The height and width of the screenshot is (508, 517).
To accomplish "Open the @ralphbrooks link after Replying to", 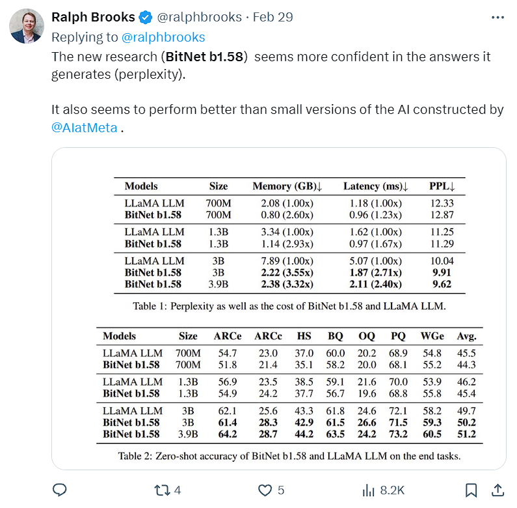I will coord(163,37).
